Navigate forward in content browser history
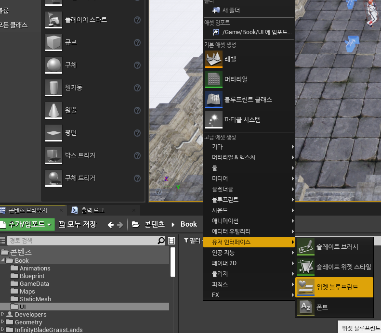This screenshot has height=333, width=381. (x=120, y=225)
